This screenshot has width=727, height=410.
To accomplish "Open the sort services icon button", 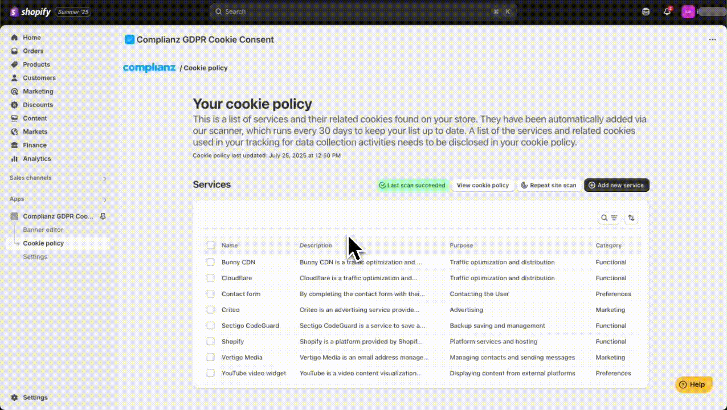I will (631, 218).
